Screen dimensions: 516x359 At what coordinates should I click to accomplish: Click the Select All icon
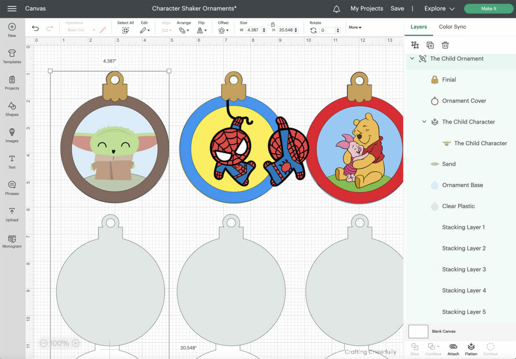[x=124, y=30]
